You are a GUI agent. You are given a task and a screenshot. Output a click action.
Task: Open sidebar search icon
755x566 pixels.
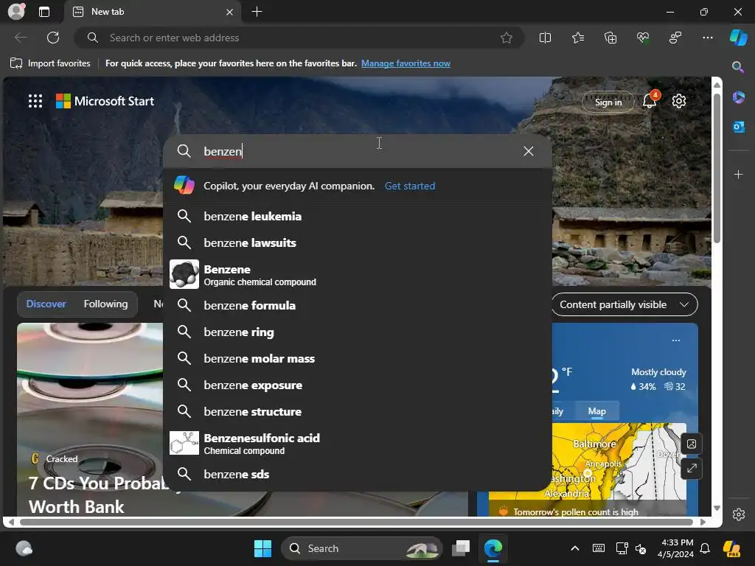pos(738,67)
